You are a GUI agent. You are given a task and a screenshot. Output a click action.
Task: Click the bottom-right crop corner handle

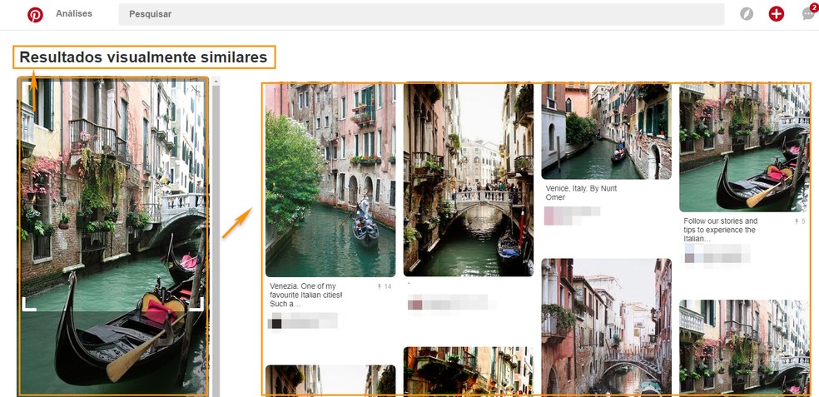click(196, 304)
